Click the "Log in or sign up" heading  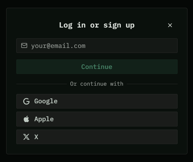click(96, 25)
